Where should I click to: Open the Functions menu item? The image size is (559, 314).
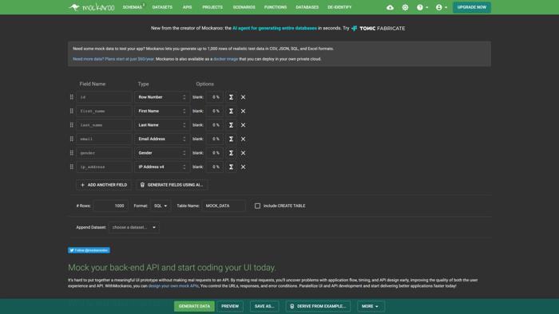tap(276, 7)
